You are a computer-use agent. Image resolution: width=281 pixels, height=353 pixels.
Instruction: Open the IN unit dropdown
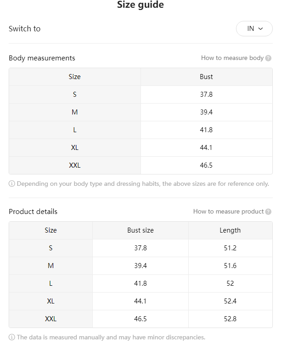tap(254, 29)
